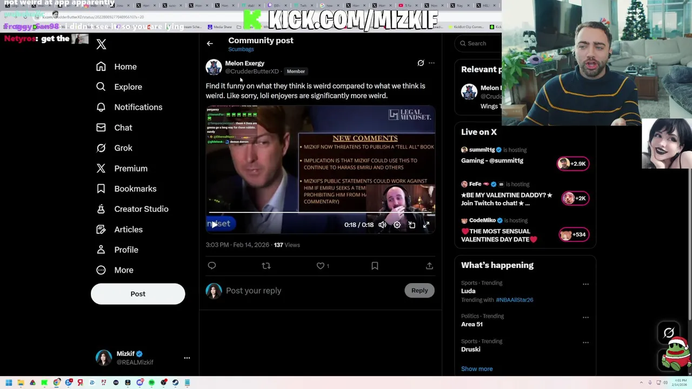Open options for Area 51 trend
692x389 pixels.
click(585, 318)
